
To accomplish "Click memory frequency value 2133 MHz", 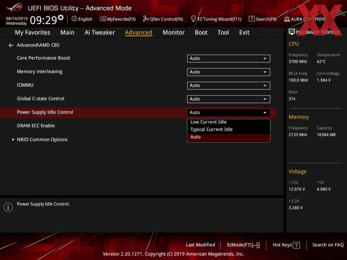I will pyautogui.click(x=298, y=135).
